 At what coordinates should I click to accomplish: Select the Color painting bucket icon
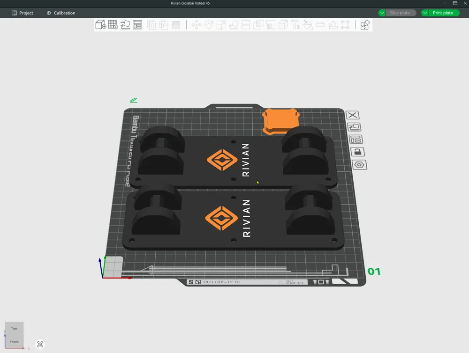308,25
